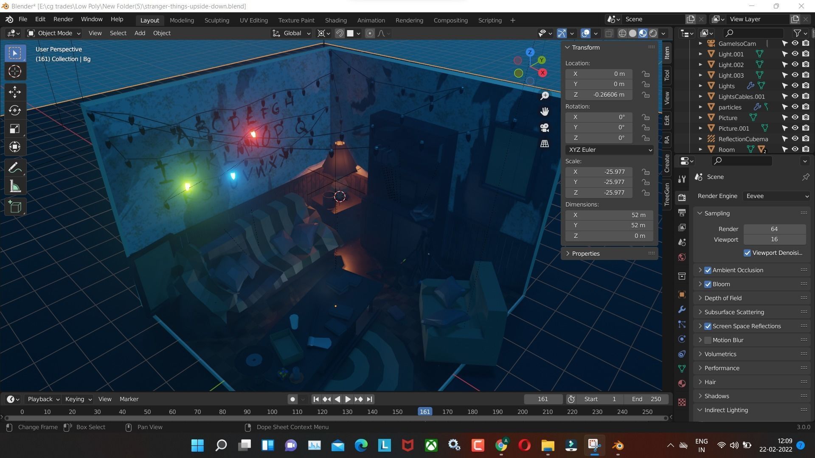This screenshot has height=458, width=815.
Task: Expand the Lights object in outliner
Action: (x=700, y=86)
